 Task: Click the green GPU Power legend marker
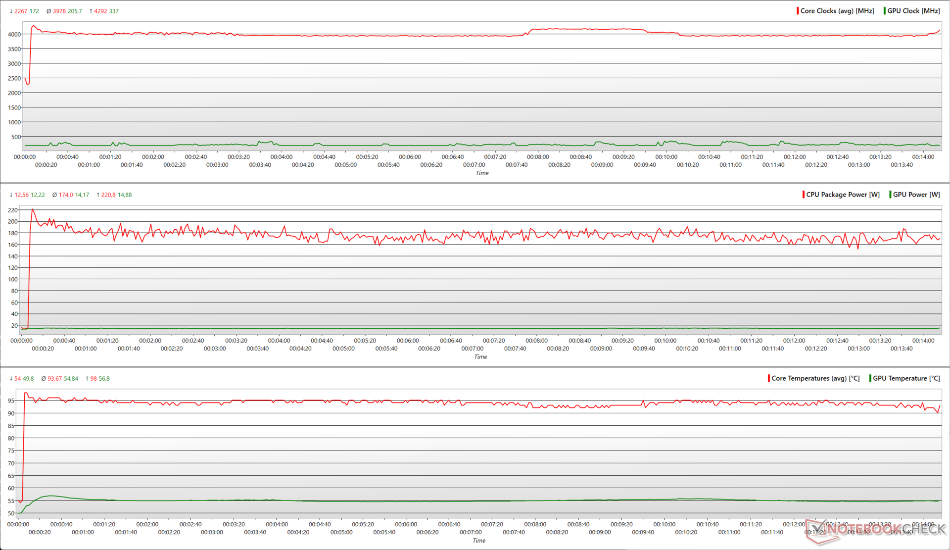pos(890,195)
